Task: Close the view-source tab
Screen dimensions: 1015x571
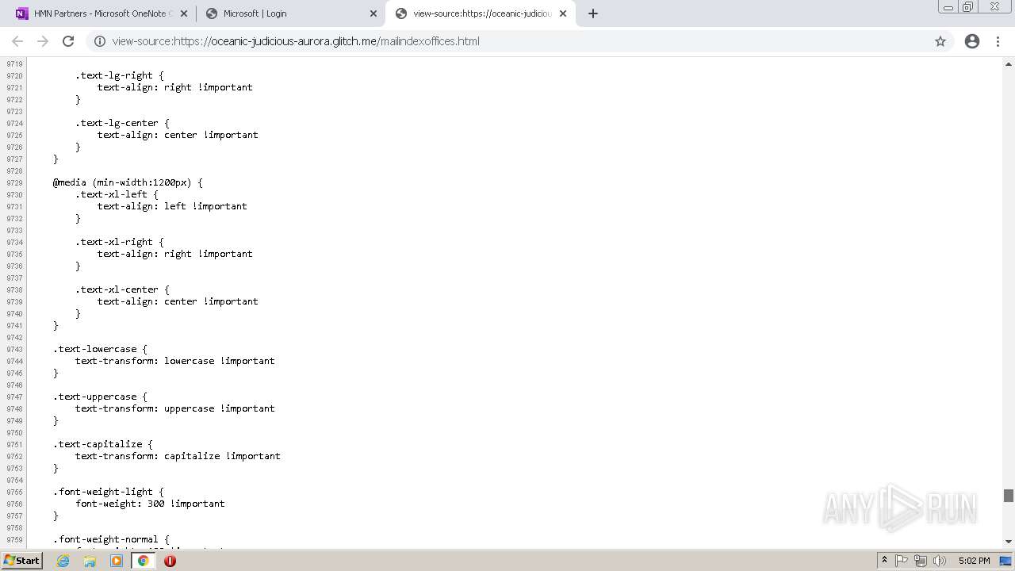Action: click(563, 13)
